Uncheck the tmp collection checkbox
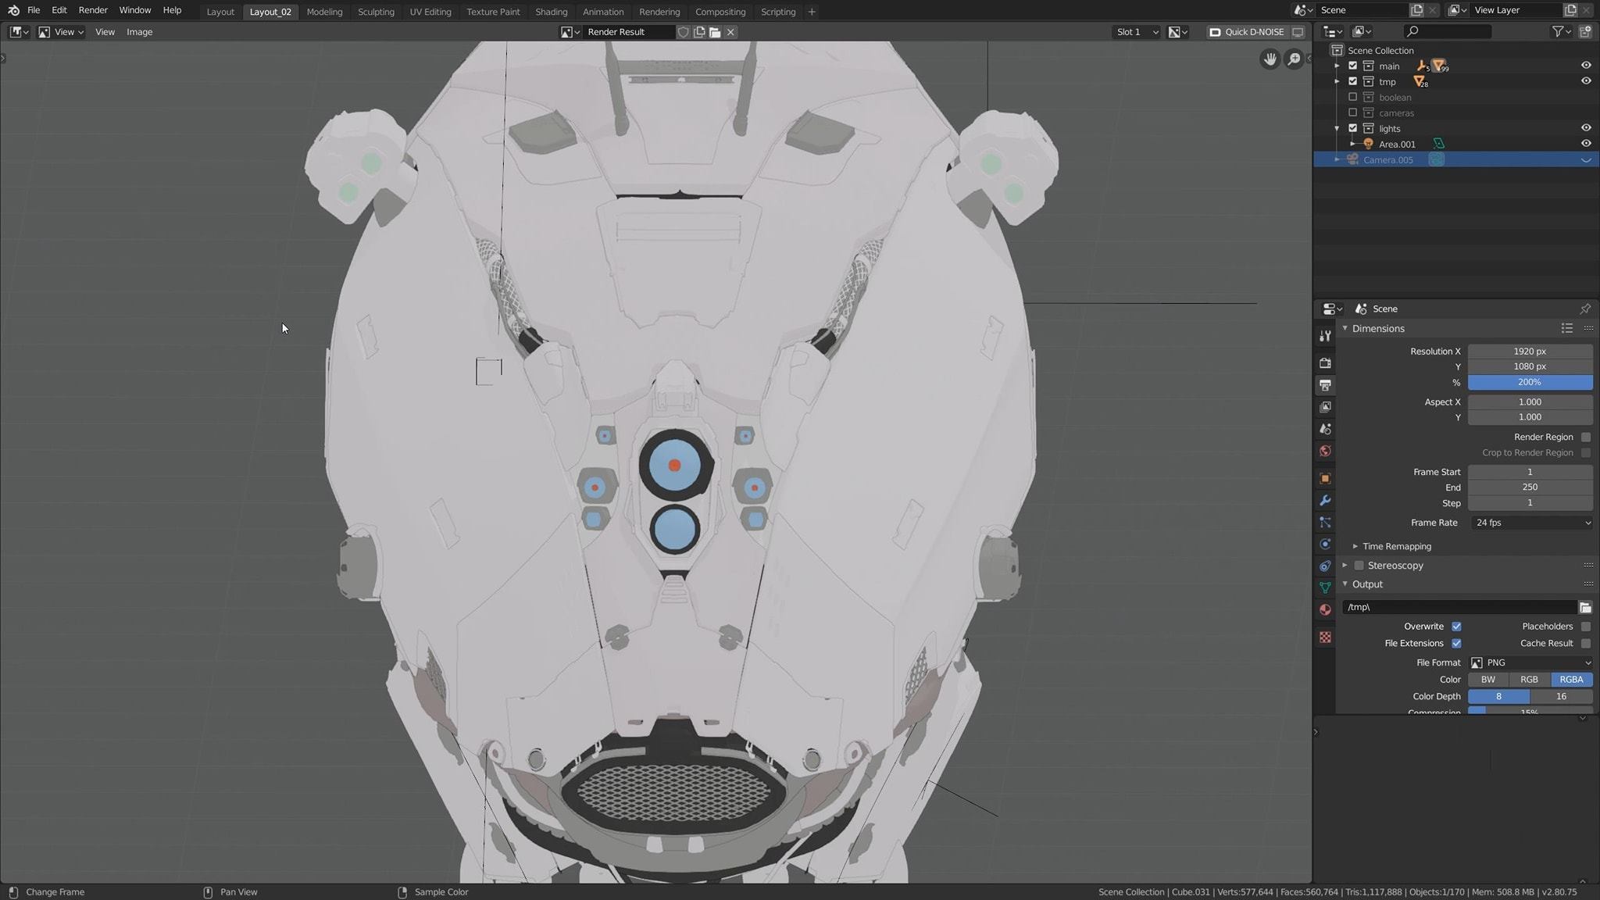1600x900 pixels. tap(1353, 81)
